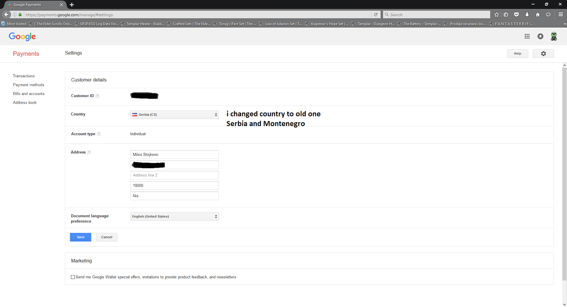Viewport: 567px width, 307px height.
Task: Save page to Pocket icon
Action: pos(516,15)
